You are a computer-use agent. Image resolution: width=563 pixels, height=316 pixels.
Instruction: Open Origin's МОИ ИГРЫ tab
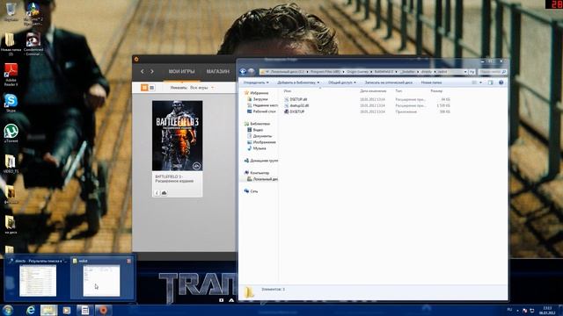coord(182,72)
